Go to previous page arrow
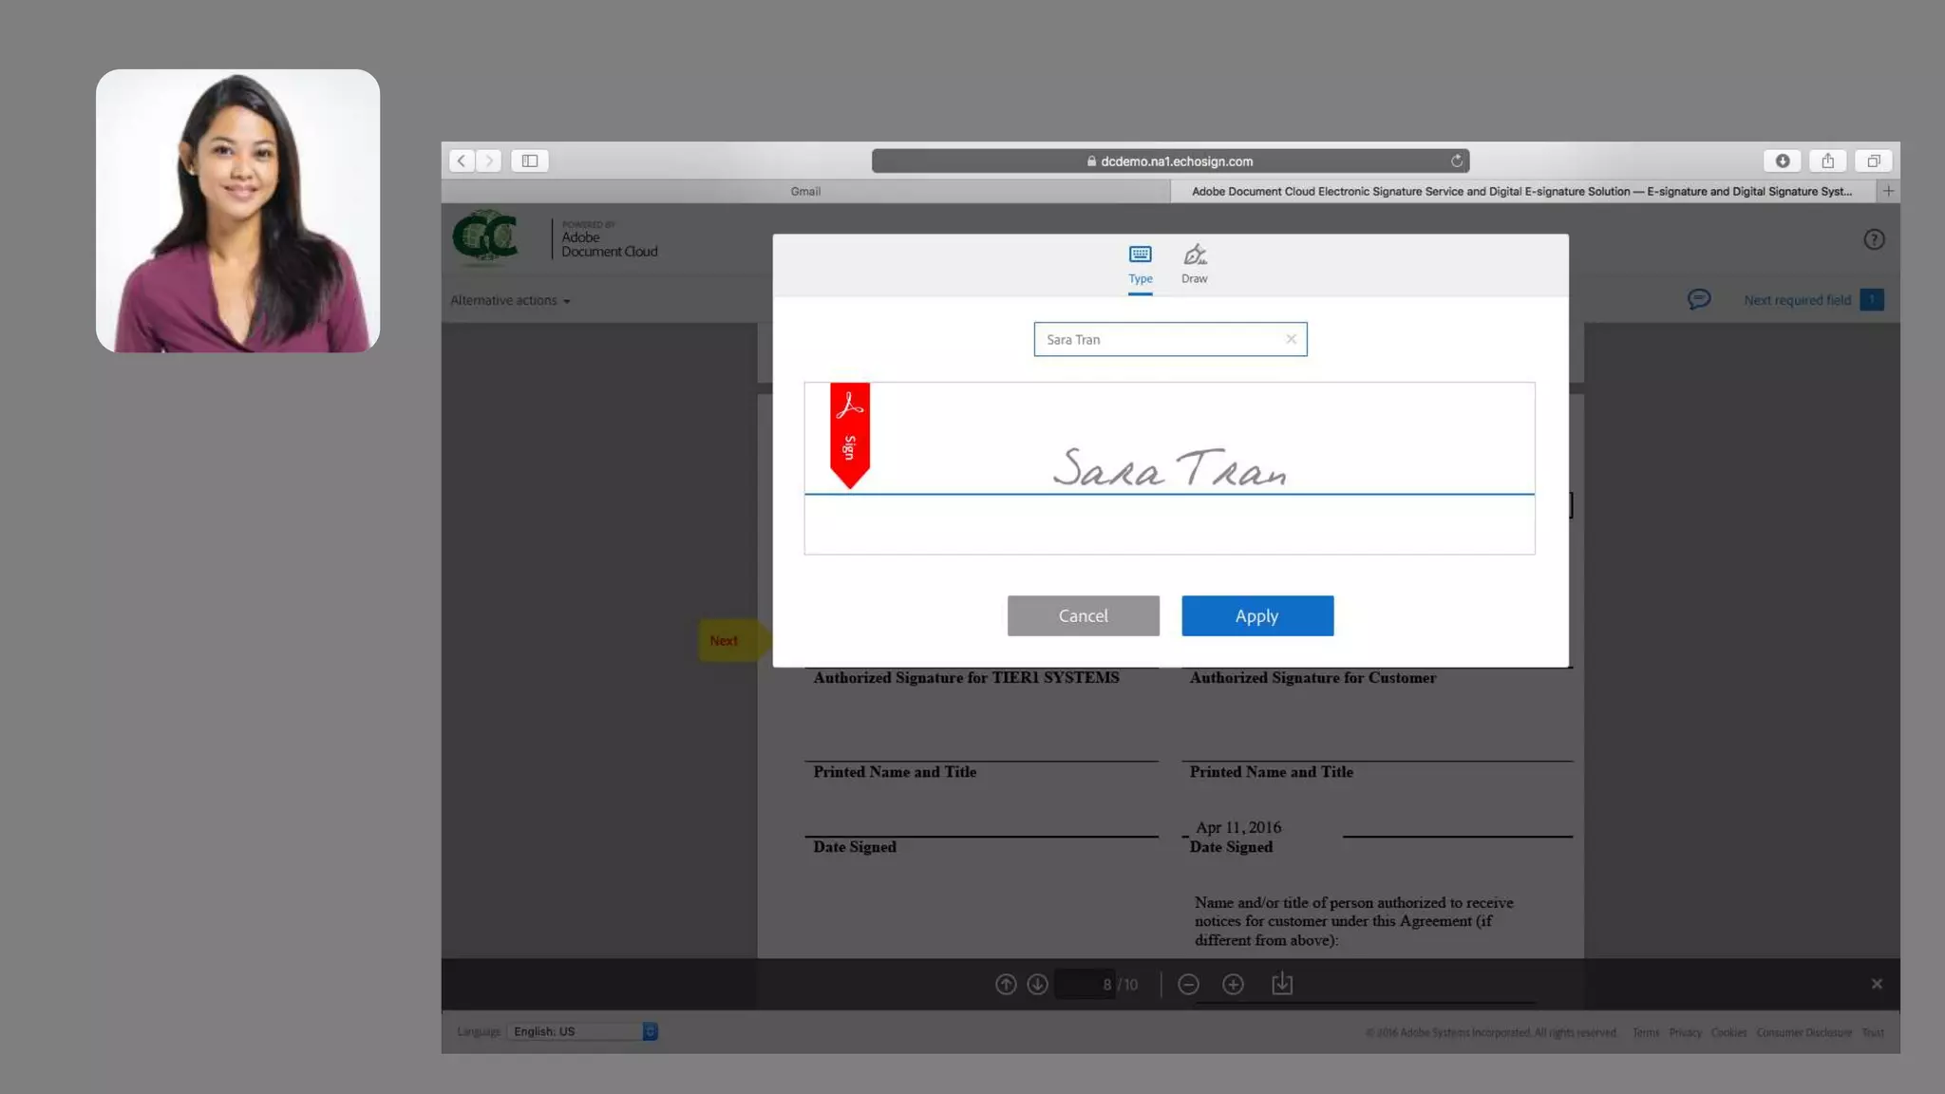The width and height of the screenshot is (1945, 1094). (1005, 984)
